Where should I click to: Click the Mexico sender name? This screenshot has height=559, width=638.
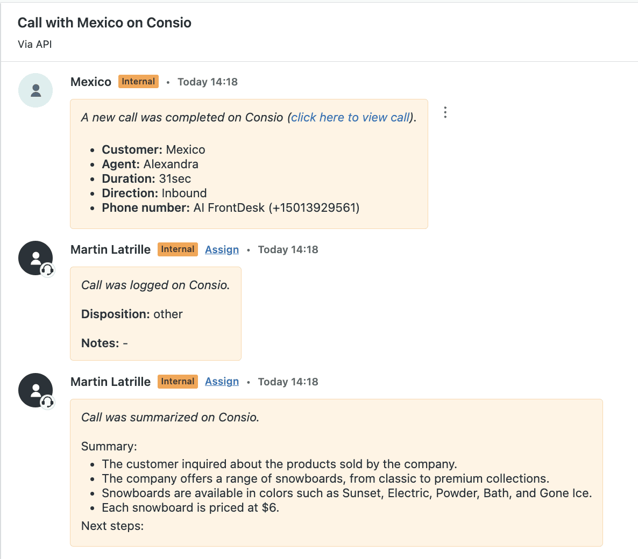tap(91, 82)
